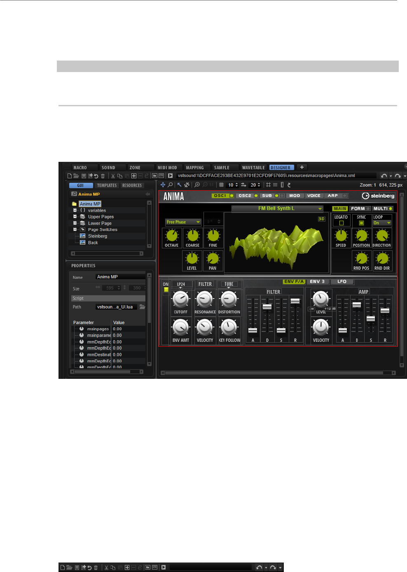The image size is (407, 572).
Task: Toggle the MULTI on/off indicator
Action: (391, 209)
